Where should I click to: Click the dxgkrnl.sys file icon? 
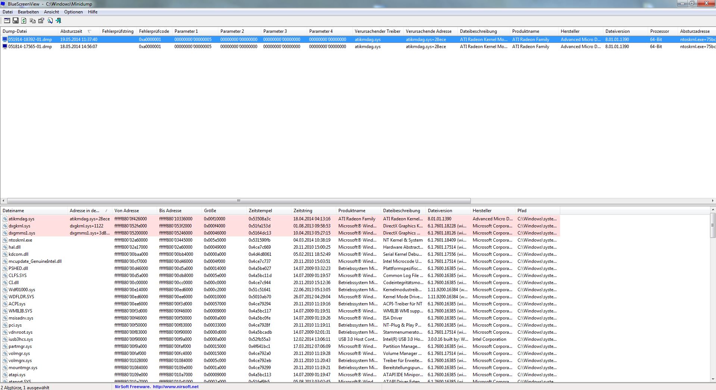(x=5, y=226)
